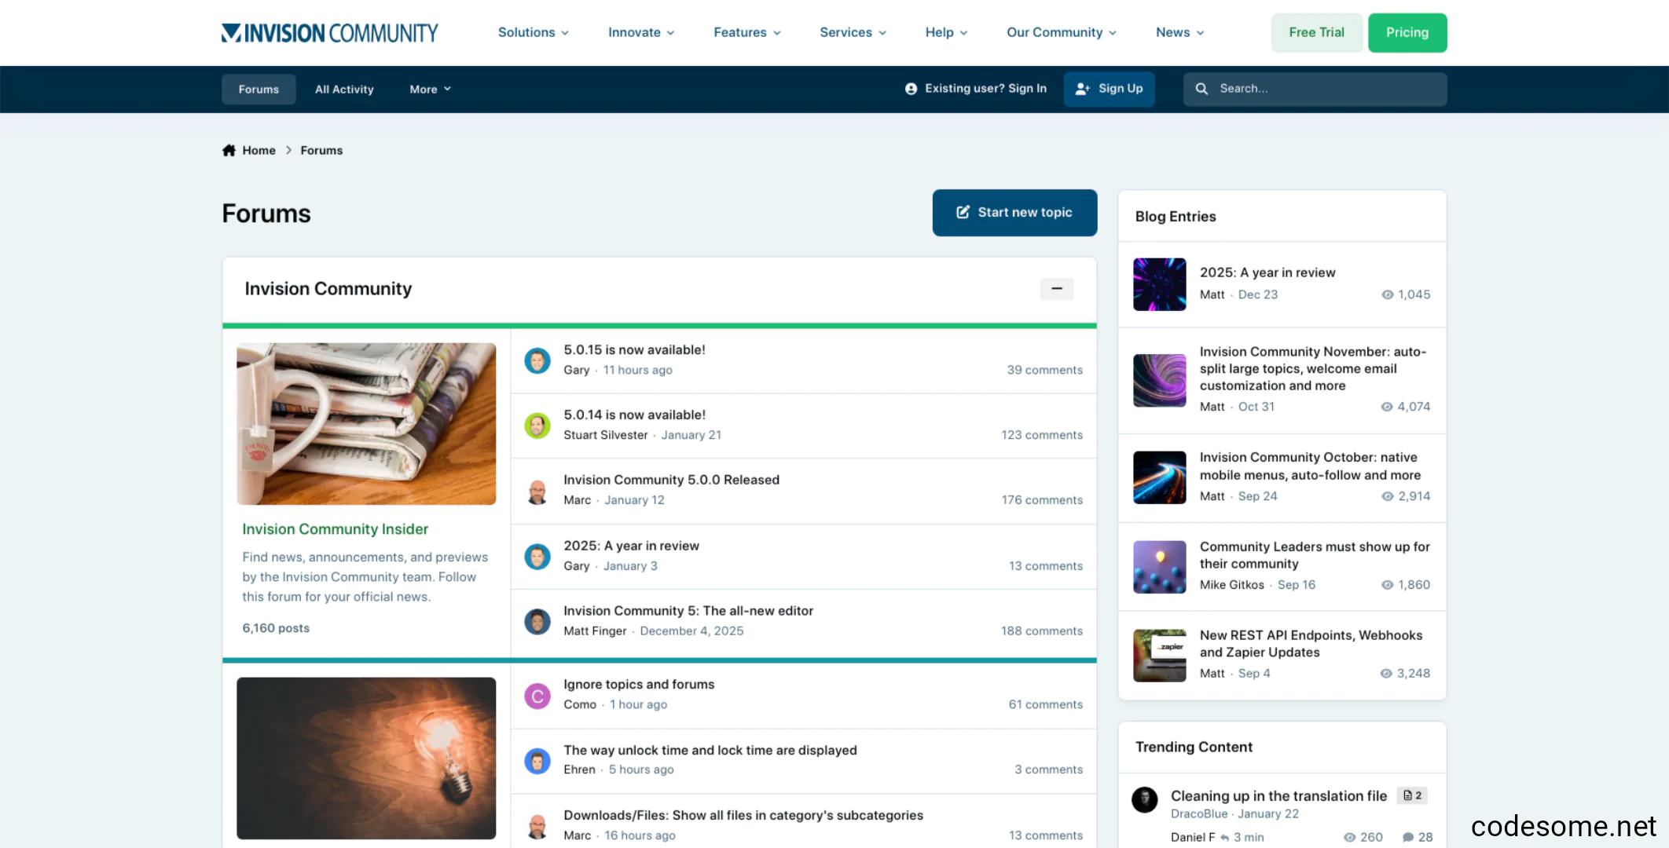The width and height of the screenshot is (1669, 848).
Task: Open topic '5.0.14 is now available!'
Action: click(634, 415)
